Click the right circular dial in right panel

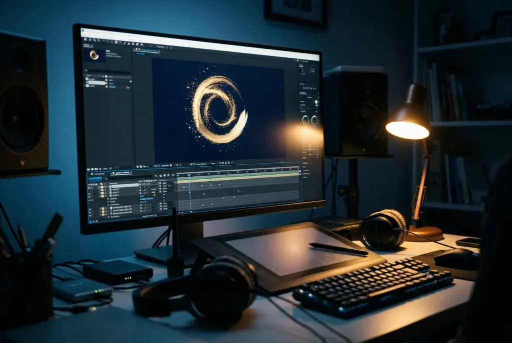(x=314, y=120)
